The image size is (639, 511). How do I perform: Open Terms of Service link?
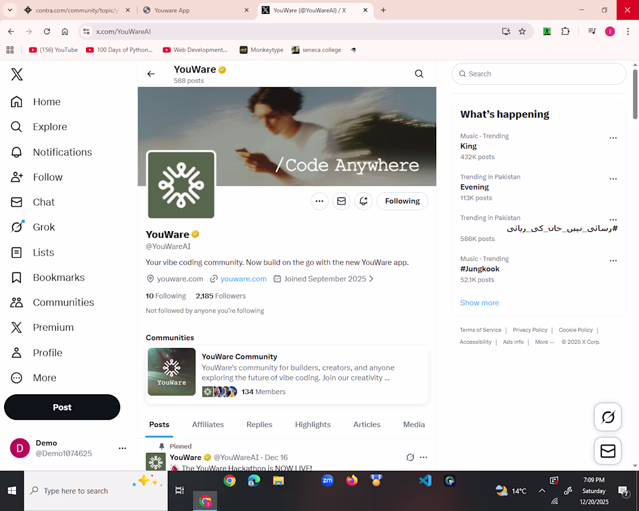click(480, 330)
